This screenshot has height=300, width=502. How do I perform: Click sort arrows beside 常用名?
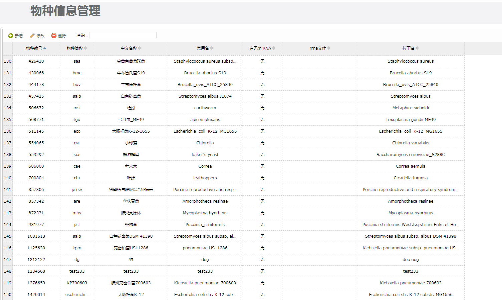(x=212, y=48)
